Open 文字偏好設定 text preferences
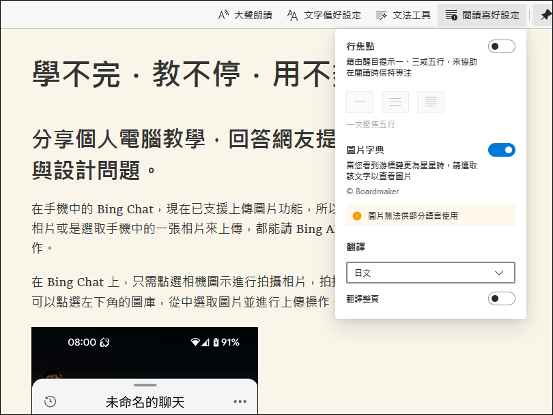Screen dimensions: 553x415 pyautogui.click(x=324, y=15)
